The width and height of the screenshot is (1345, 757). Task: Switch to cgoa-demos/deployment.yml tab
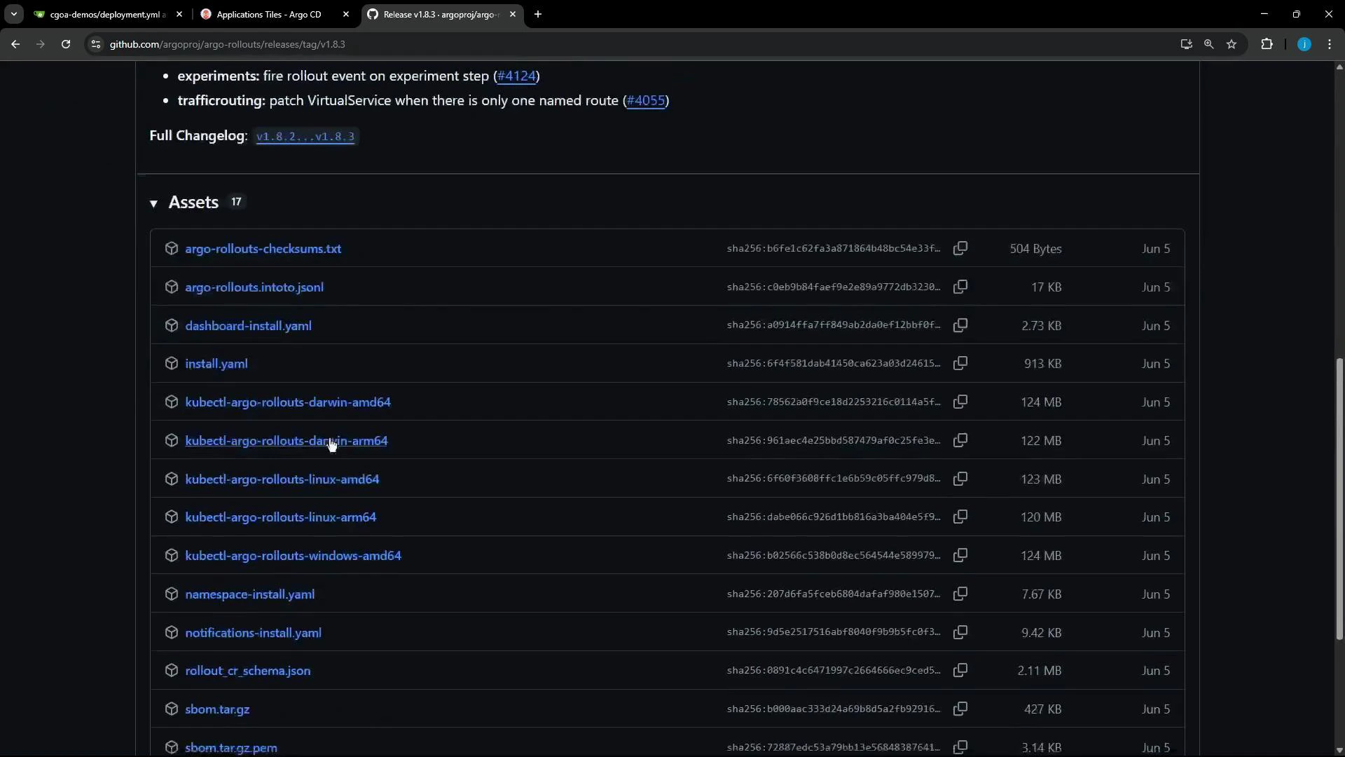tap(108, 14)
